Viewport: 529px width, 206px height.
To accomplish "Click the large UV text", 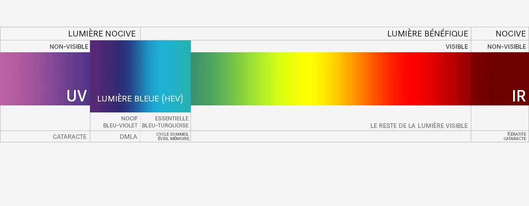I will pos(76,96).
